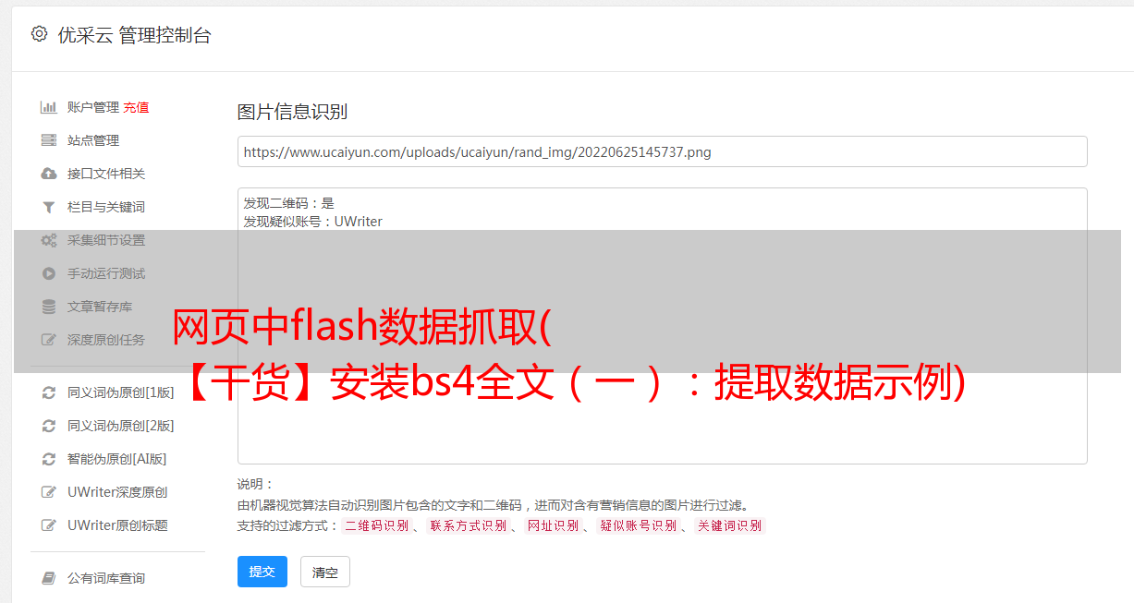Select 公有词库查询 in the sidebar
Image resolution: width=1134 pixels, height=603 pixels.
[106, 578]
